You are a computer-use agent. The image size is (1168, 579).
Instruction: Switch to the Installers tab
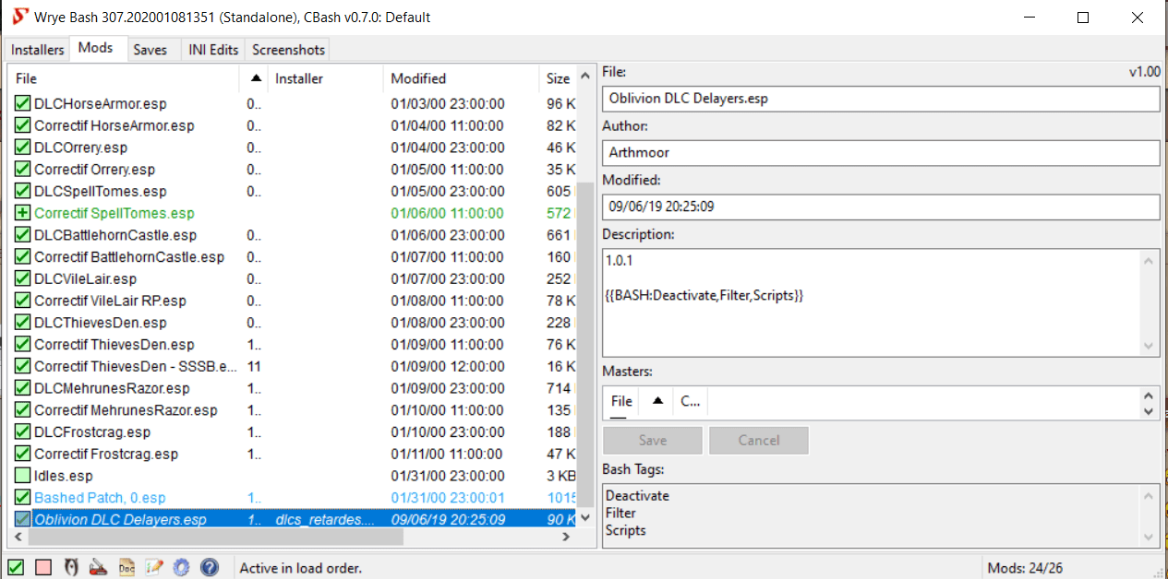pos(38,50)
